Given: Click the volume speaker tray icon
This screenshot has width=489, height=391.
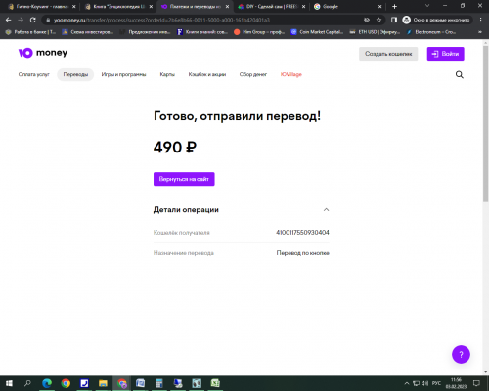Looking at the screenshot, I should pos(425,383).
